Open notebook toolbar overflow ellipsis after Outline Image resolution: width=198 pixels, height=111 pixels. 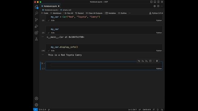[130, 13]
